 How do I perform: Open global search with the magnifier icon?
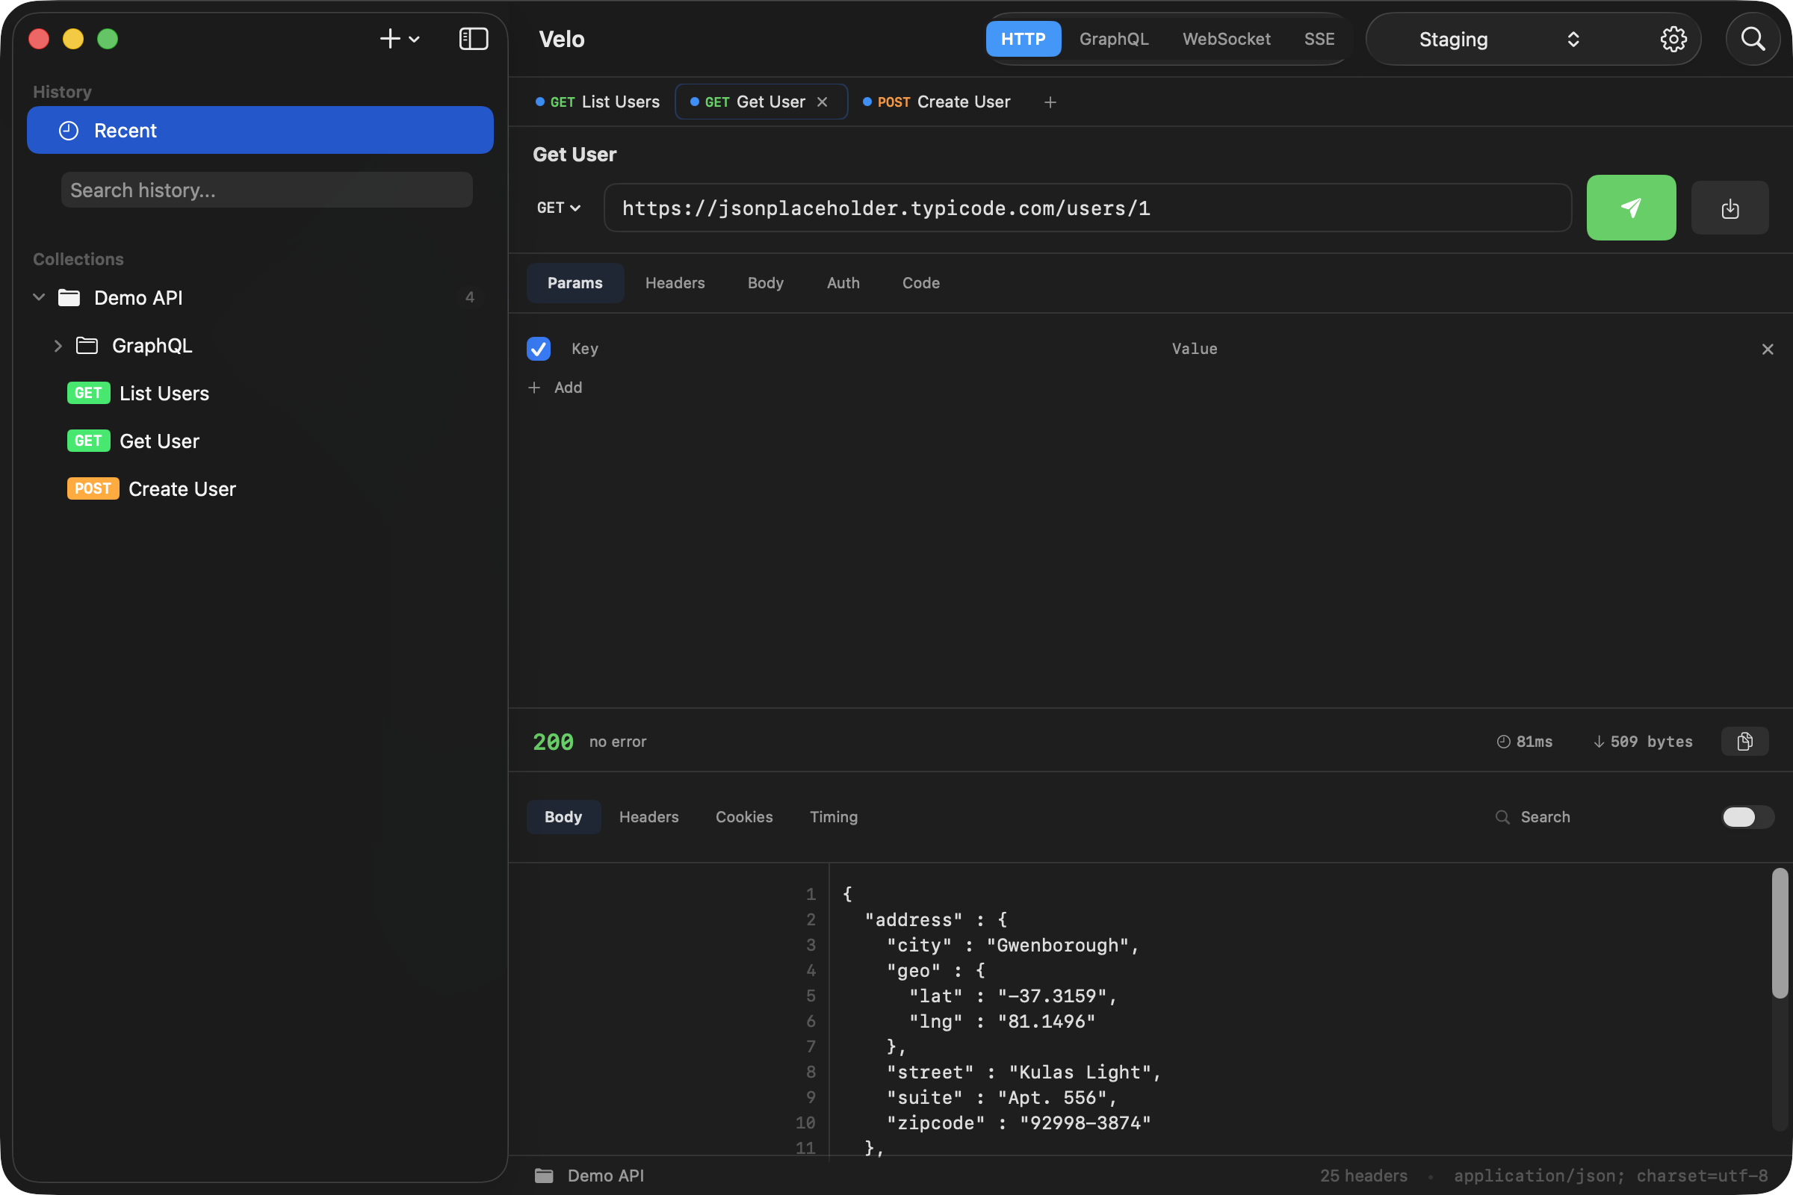1753,39
